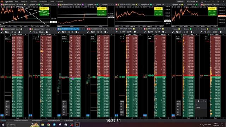This screenshot has height=127, width=226.
Task: Switch to Статистика tab
Action: (x=69, y=121)
